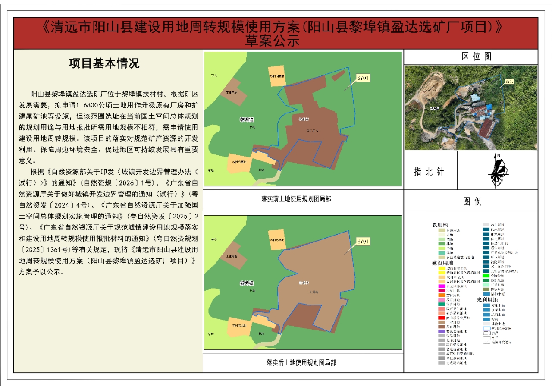Click the north arrow compass symbol

click(498, 171)
